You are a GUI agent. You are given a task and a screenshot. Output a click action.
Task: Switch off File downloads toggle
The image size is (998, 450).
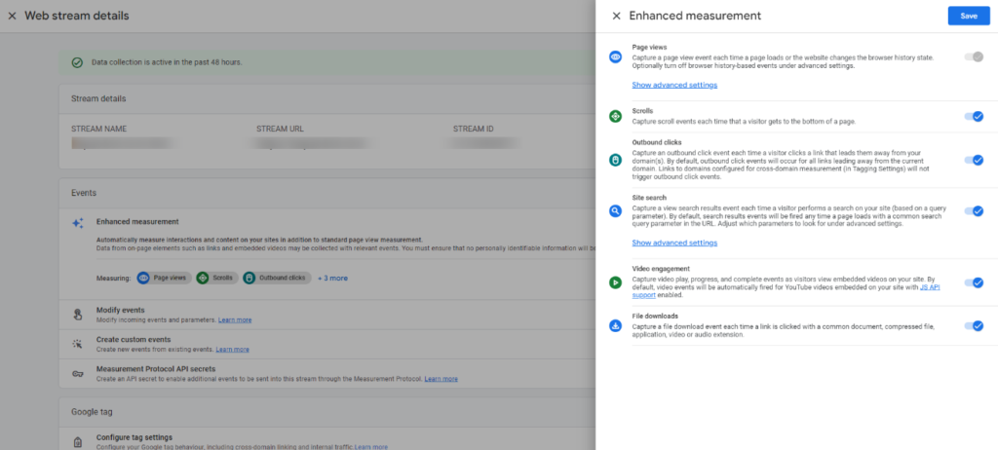pos(974,325)
